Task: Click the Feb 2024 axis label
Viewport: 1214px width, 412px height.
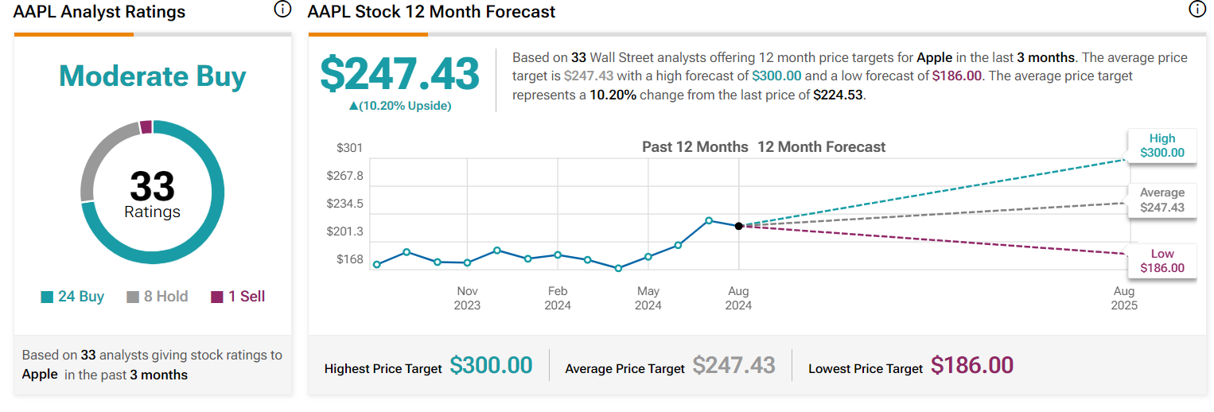Action: tap(558, 298)
